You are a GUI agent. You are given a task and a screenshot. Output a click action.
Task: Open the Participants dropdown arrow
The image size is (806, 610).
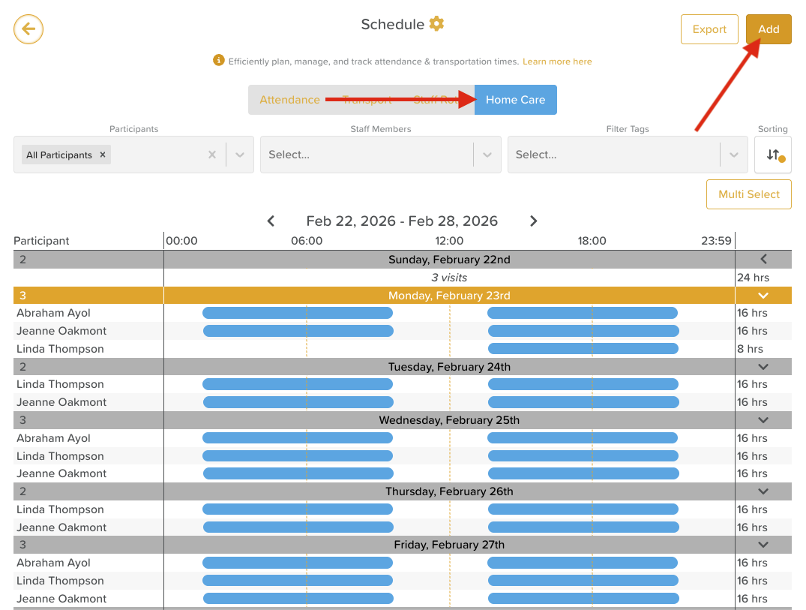pos(240,155)
